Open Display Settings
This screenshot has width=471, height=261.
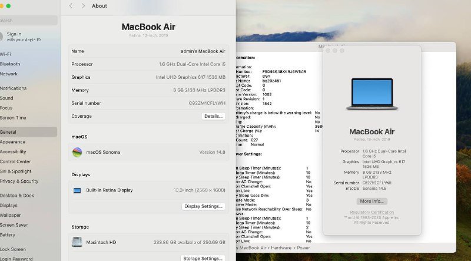[203, 206]
